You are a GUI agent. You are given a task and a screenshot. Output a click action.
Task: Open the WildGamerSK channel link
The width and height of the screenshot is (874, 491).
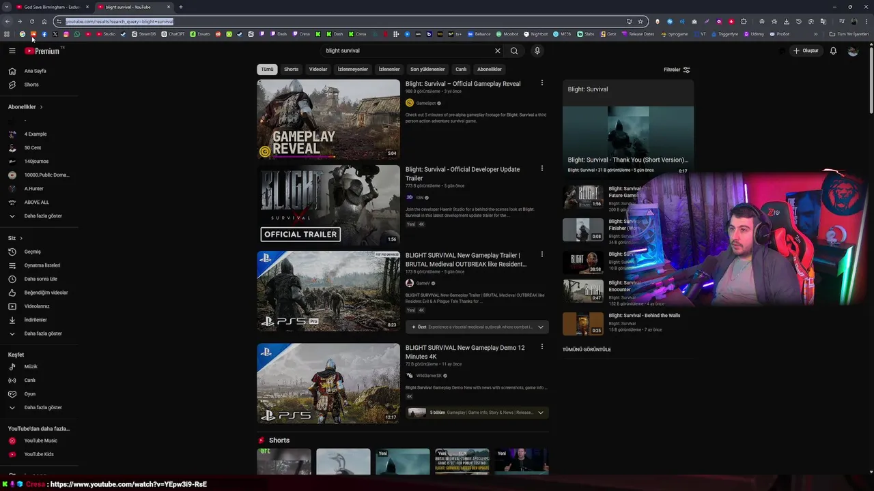point(429,376)
